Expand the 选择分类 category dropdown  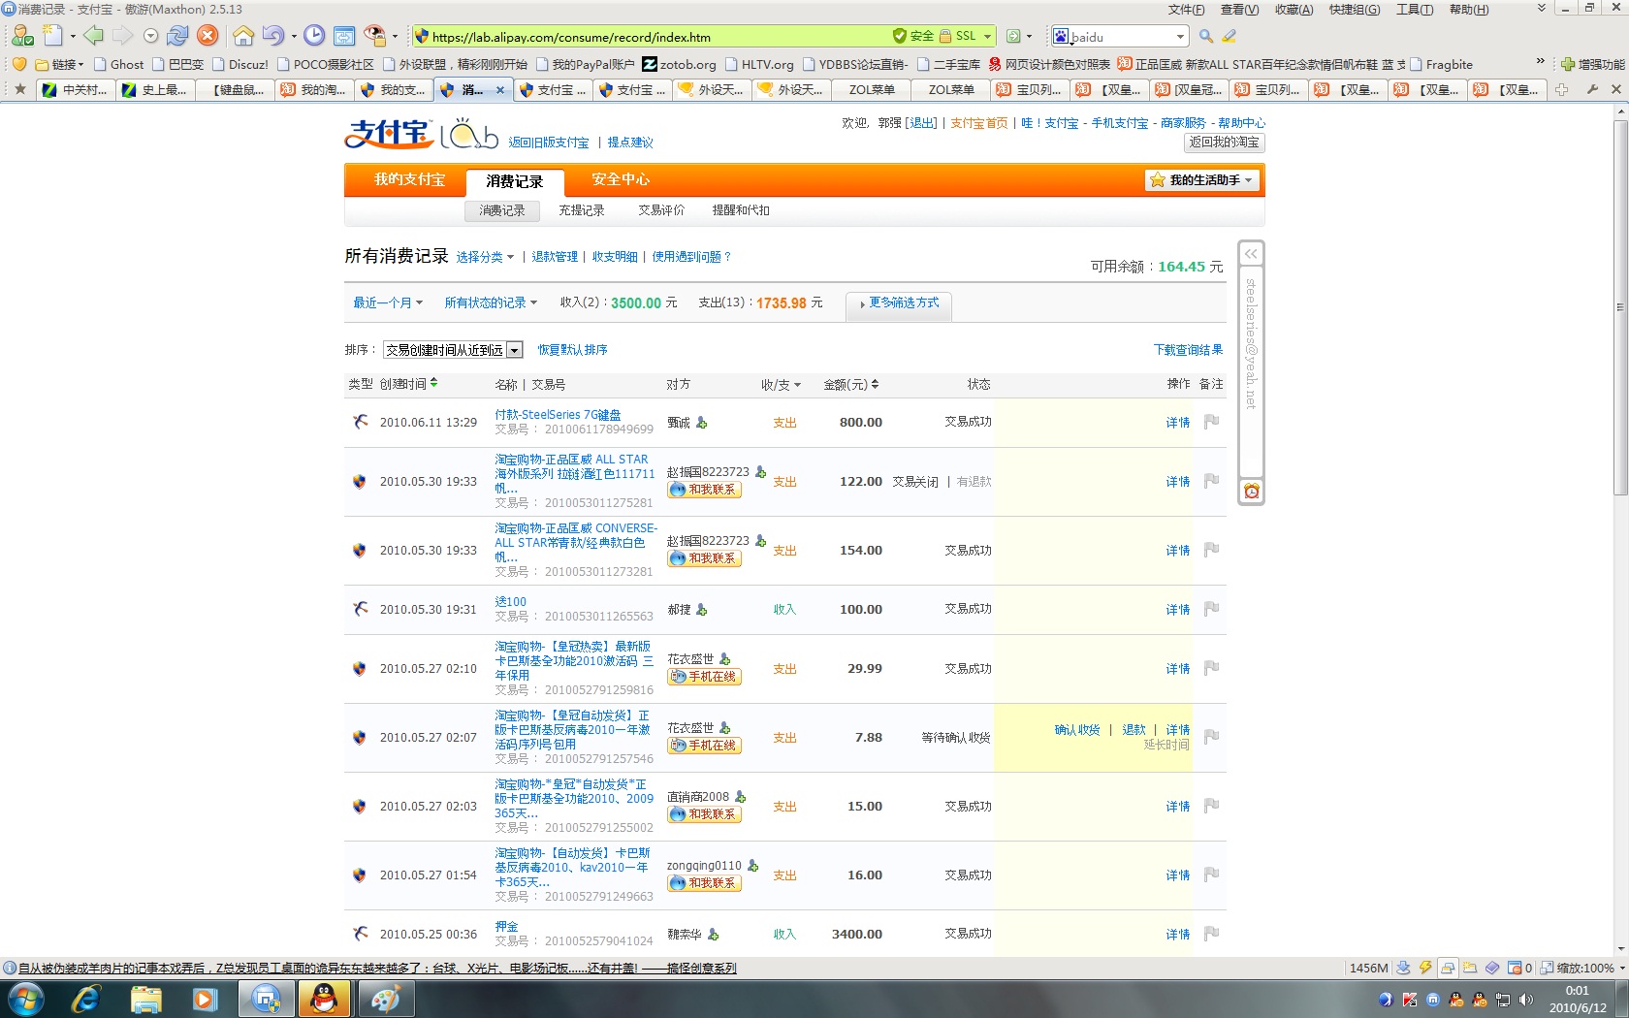485,257
